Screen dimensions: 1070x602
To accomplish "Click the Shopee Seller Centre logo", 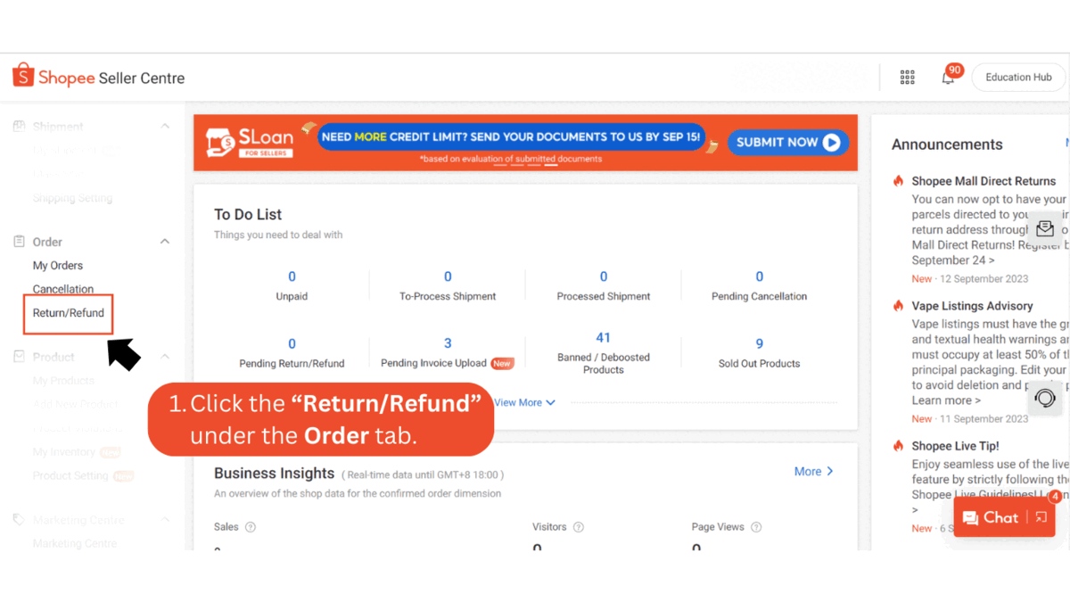I will coord(98,77).
